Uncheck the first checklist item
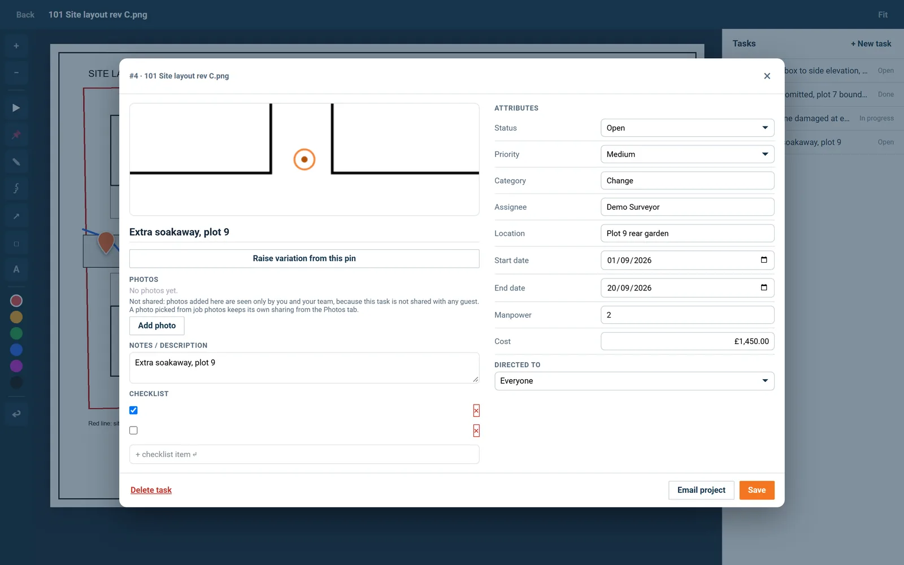 click(133, 410)
